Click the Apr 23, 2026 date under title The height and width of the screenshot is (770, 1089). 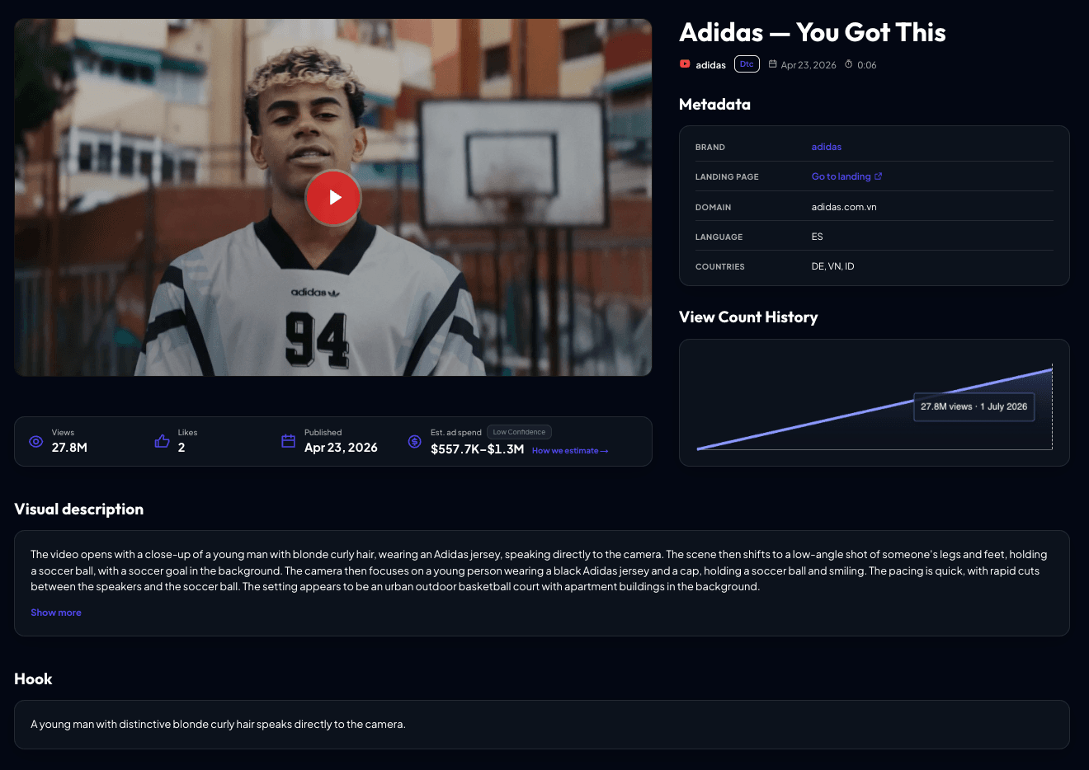click(x=808, y=65)
